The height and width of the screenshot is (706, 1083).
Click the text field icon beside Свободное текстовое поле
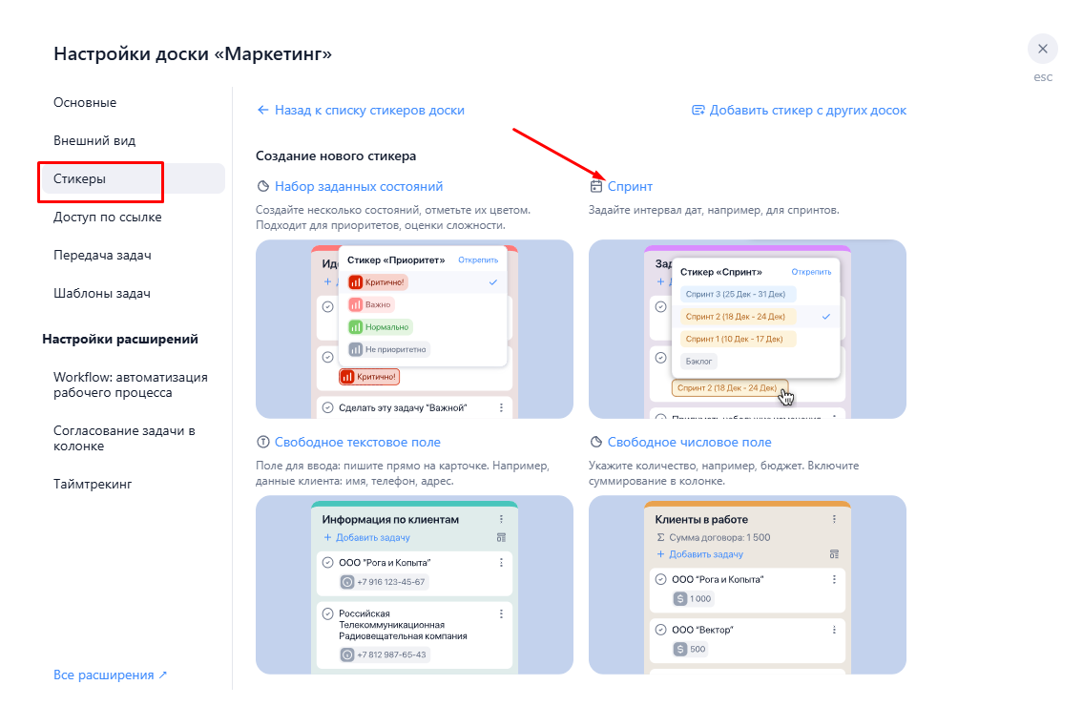263,442
